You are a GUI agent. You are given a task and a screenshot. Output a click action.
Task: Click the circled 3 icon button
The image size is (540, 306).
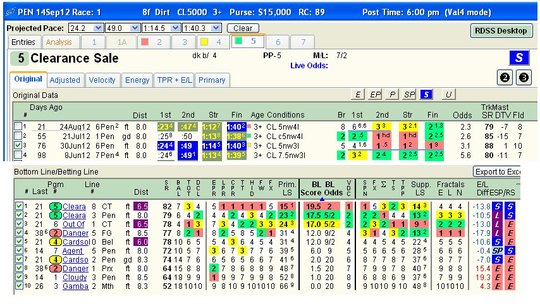tap(524, 77)
